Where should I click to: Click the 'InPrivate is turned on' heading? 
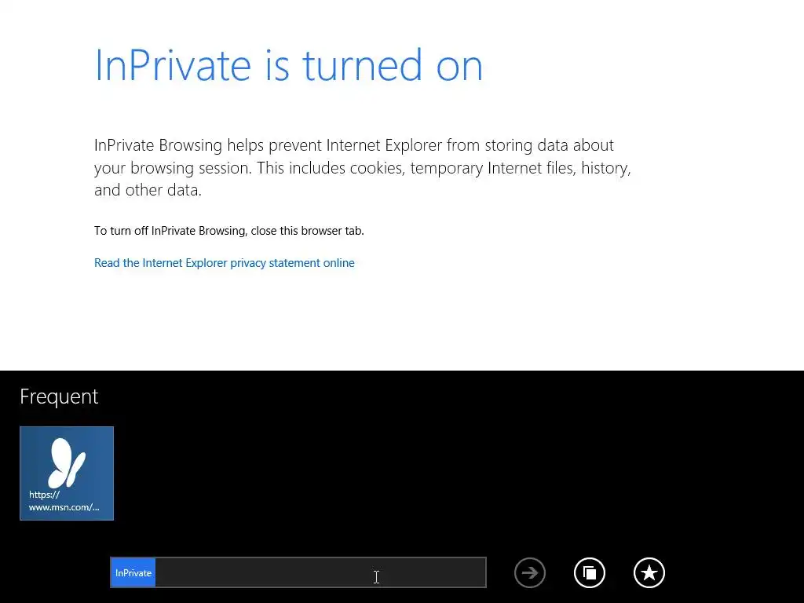click(x=289, y=65)
